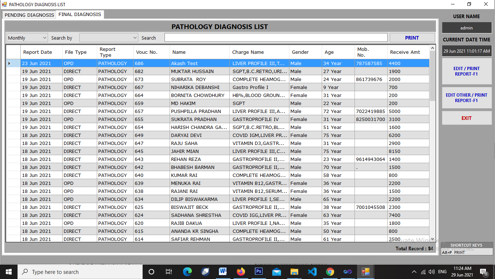Select DILIP BISWAKARMA name cell

coord(199,199)
